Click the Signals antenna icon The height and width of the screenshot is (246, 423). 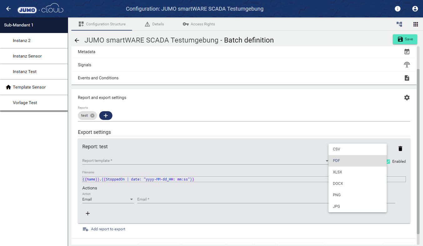click(x=407, y=65)
